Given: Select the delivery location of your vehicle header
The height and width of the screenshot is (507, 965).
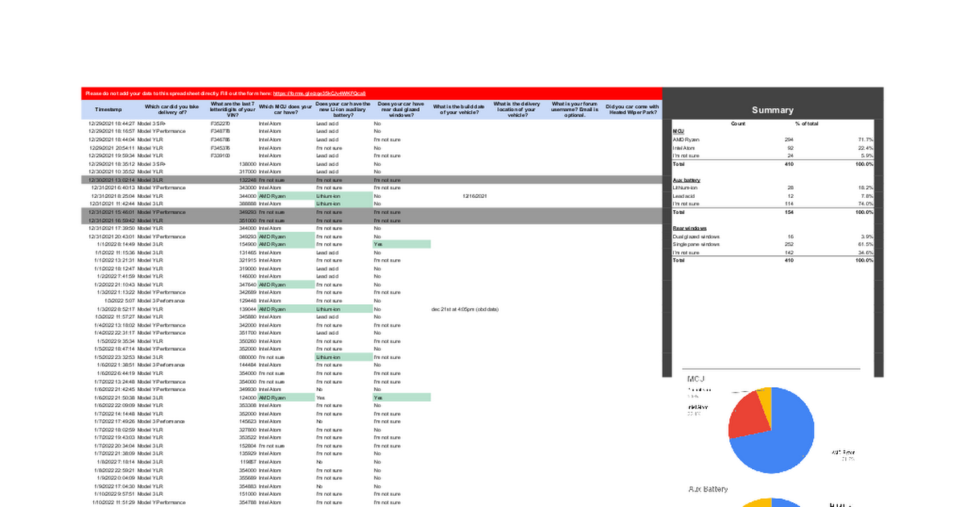Looking at the screenshot, I should click(517, 109).
